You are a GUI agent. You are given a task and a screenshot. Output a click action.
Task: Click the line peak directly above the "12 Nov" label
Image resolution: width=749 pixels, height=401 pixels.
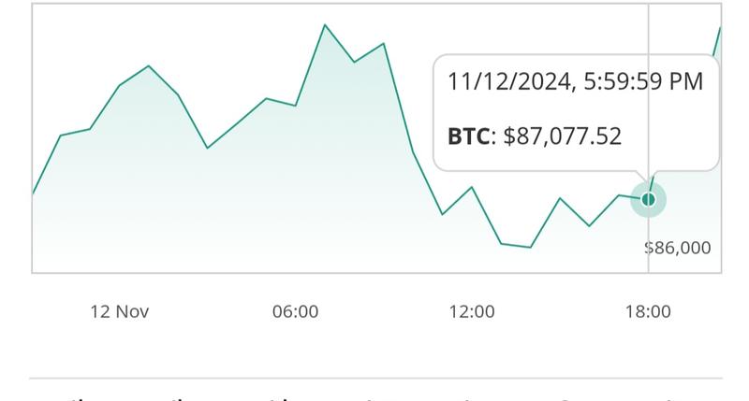149,66
